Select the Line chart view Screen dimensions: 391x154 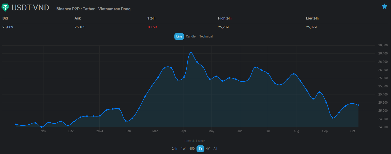(179, 36)
